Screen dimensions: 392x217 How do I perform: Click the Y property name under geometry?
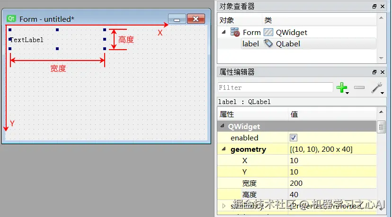point(244,172)
